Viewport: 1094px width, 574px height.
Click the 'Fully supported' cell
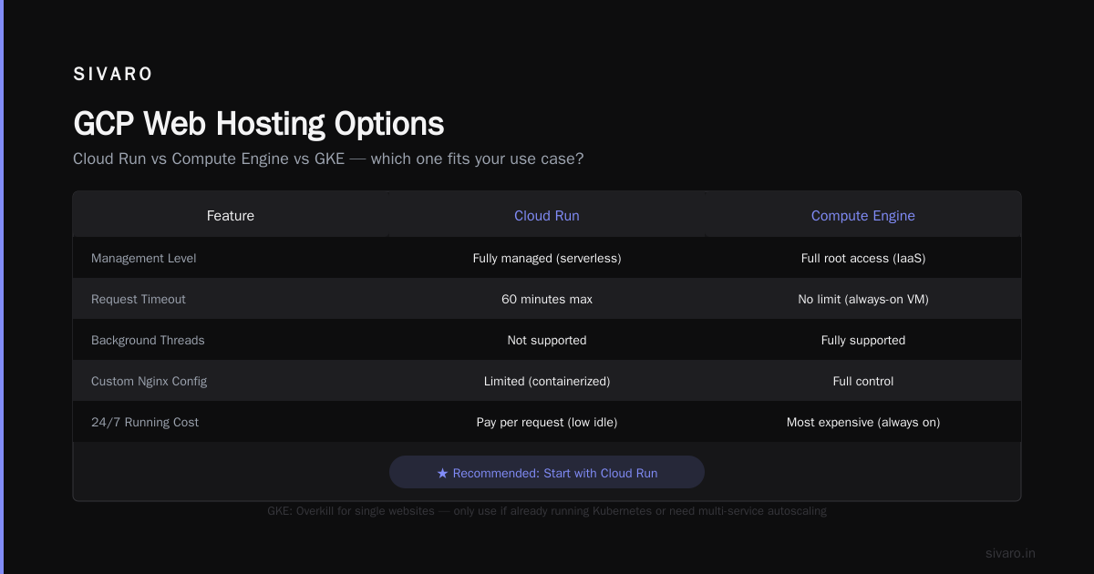[863, 340]
